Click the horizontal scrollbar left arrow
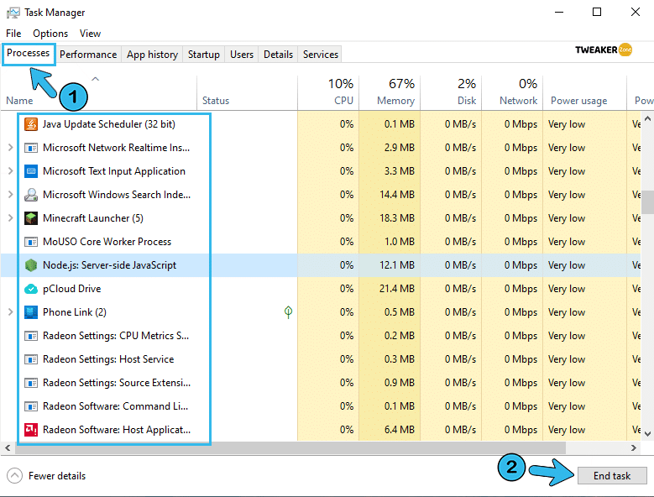654x497 pixels. pyautogui.click(x=8, y=447)
